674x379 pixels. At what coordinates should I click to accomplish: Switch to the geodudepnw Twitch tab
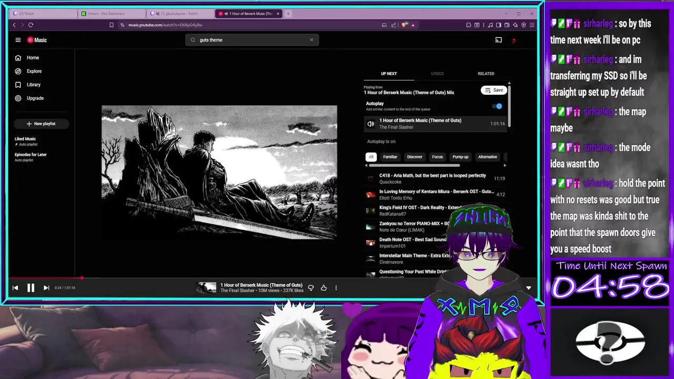[180, 14]
